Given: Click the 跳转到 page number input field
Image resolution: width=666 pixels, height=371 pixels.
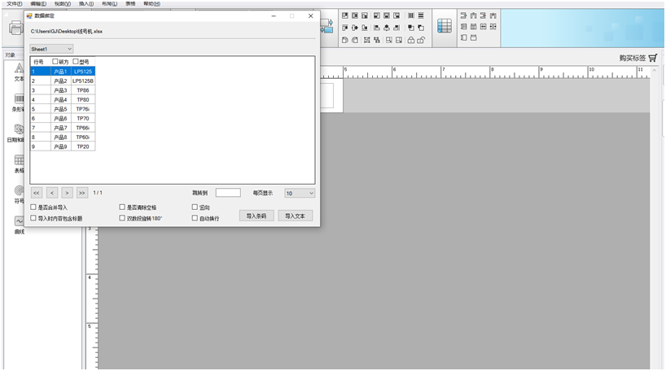Looking at the screenshot, I should 228,193.
